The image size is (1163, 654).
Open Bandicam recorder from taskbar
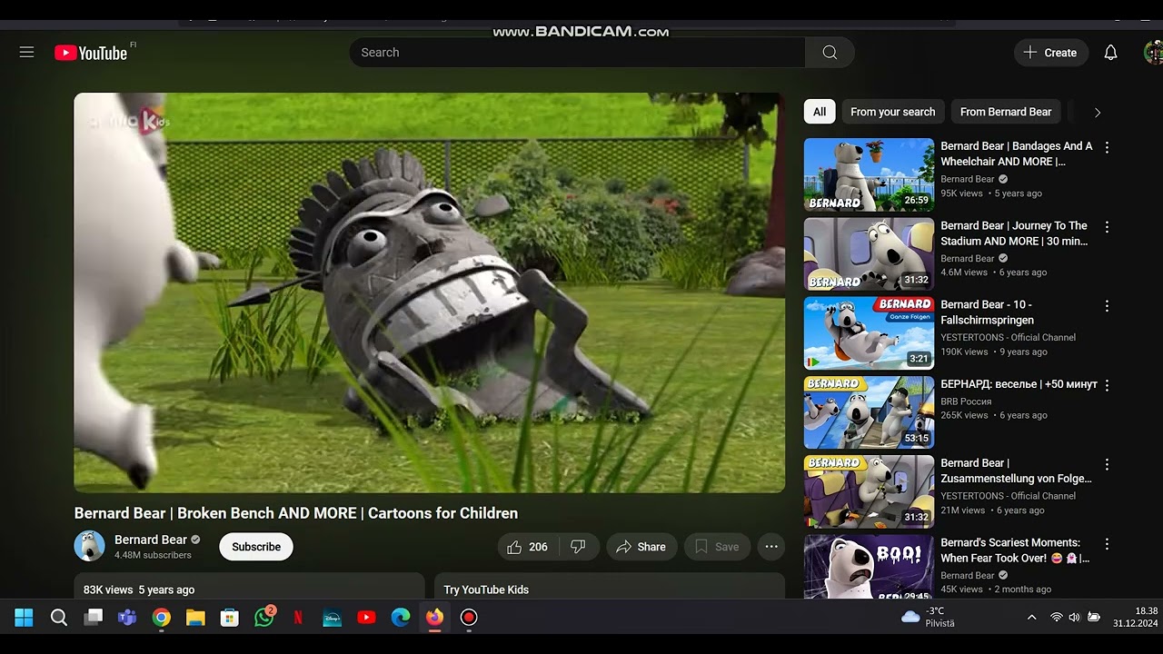click(x=469, y=618)
